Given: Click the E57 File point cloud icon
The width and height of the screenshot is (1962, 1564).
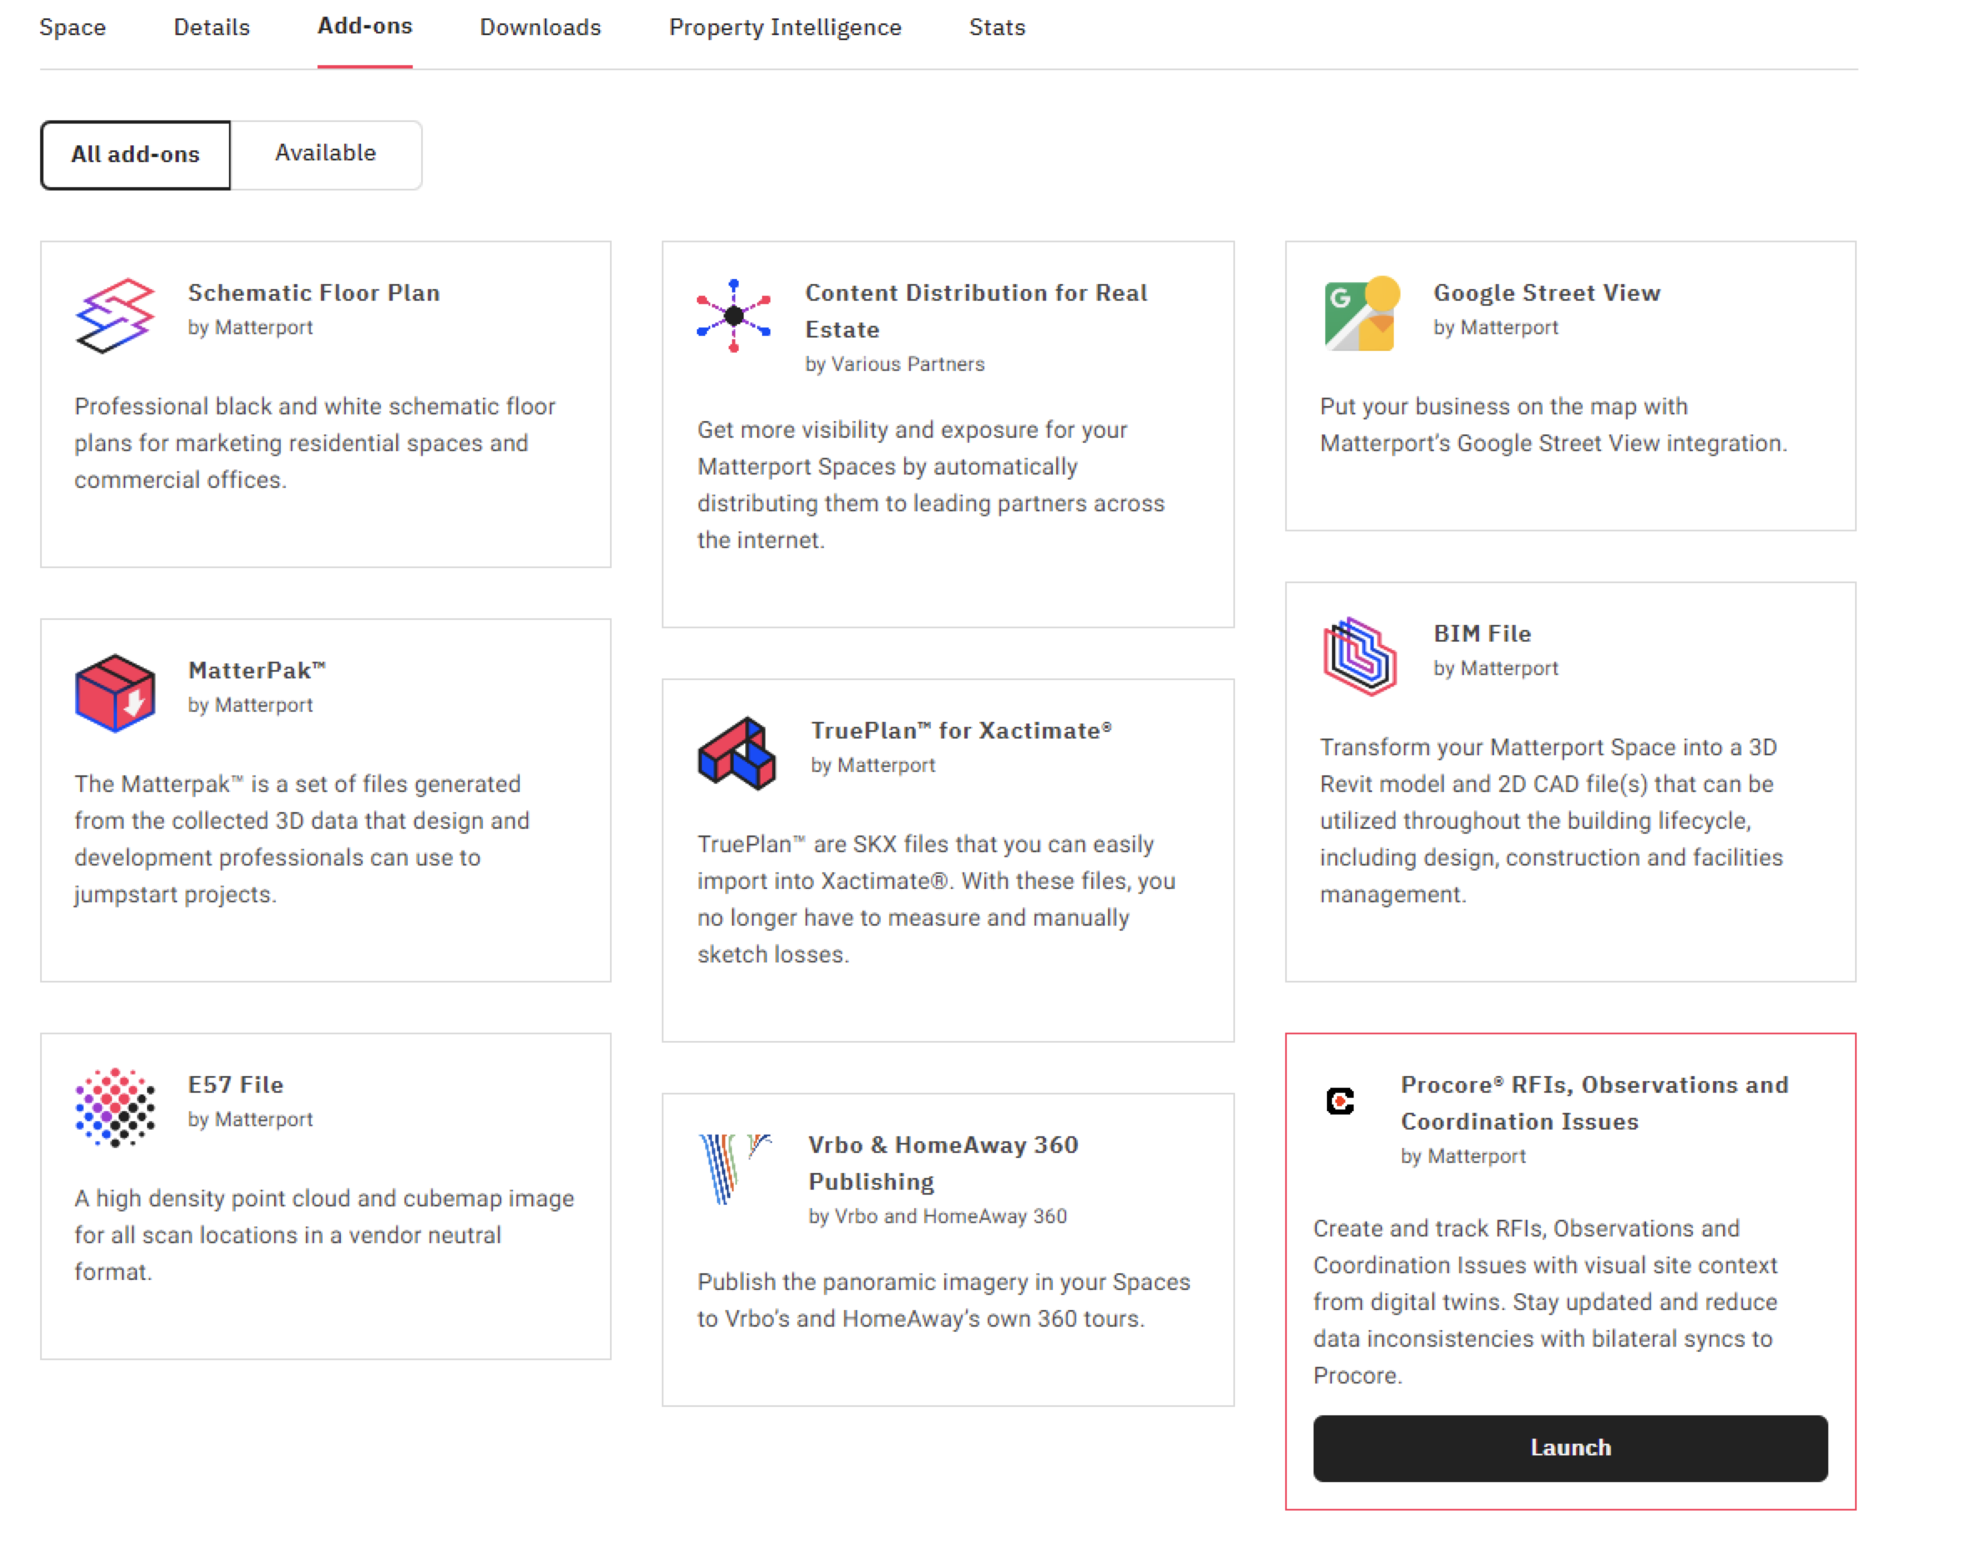Looking at the screenshot, I should click(114, 1106).
